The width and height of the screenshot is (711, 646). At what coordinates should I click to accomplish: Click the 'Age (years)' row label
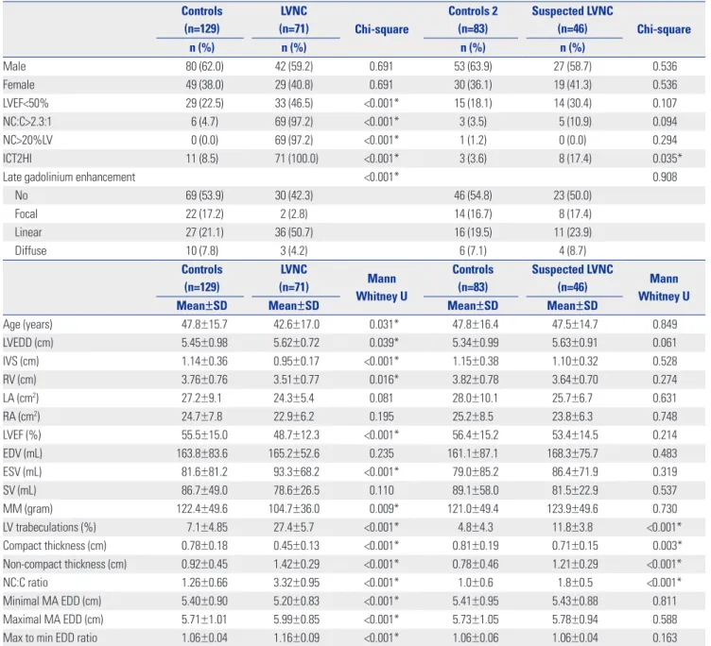pyautogui.click(x=27, y=325)
